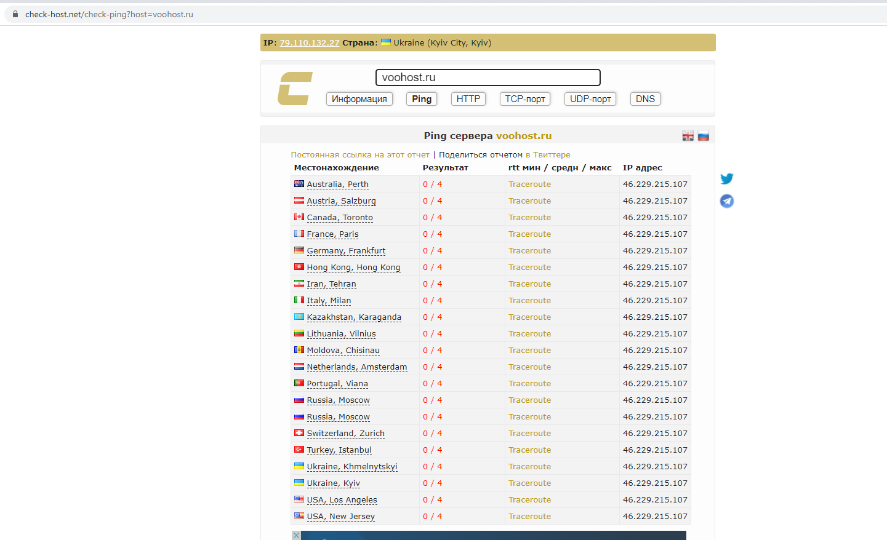The width and height of the screenshot is (887, 540).
Task: Switch to the HTTP check tab
Action: tap(468, 99)
